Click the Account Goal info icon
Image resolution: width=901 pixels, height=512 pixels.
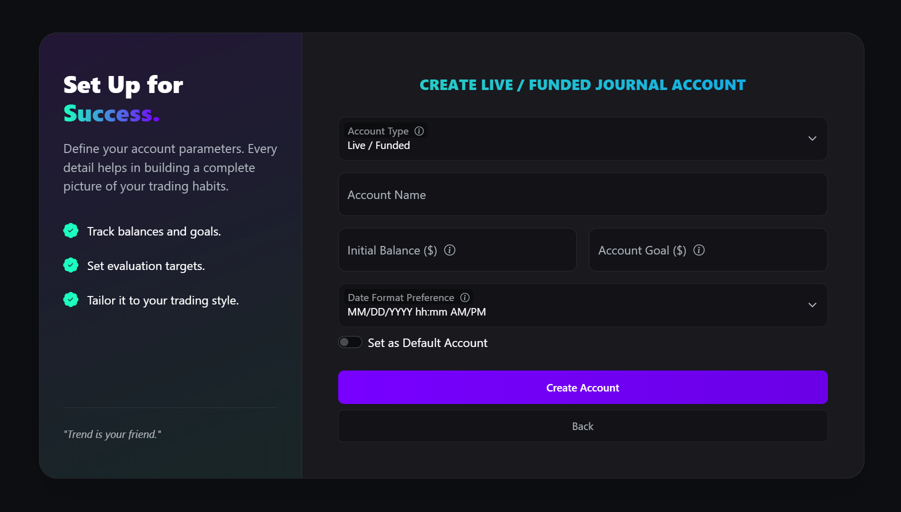coord(699,250)
